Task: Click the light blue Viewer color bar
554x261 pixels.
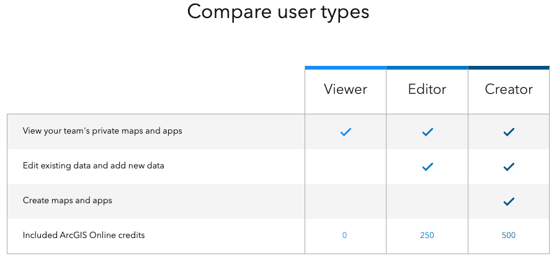Action: (346, 67)
